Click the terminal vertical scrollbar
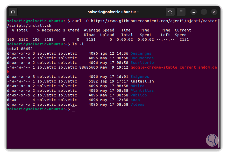 tap(219, 83)
